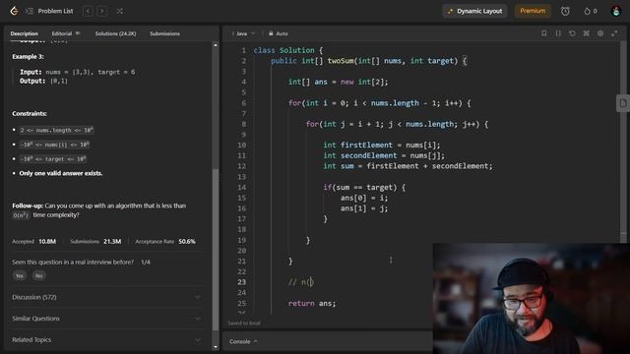Viewport: 630px width, 354px height.
Task: Click the 'if(sum == target)' line
Action: point(364,188)
